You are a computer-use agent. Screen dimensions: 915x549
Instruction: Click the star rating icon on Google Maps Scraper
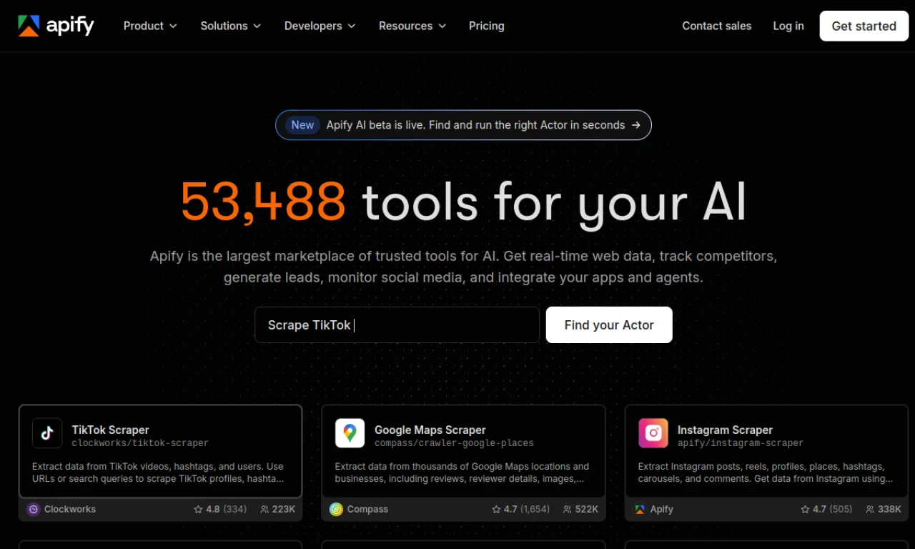pos(496,509)
